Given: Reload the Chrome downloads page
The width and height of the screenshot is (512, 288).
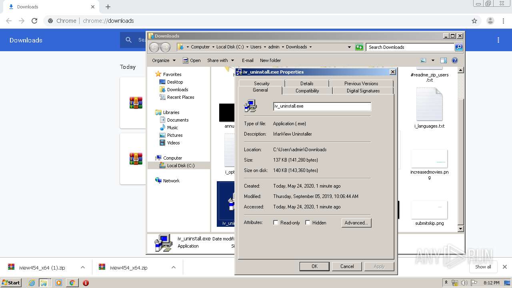Looking at the screenshot, I should coord(34,21).
